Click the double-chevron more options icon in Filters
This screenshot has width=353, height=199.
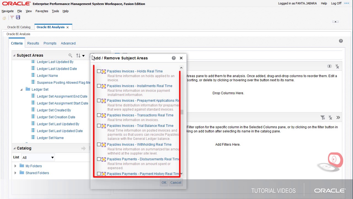point(338,118)
